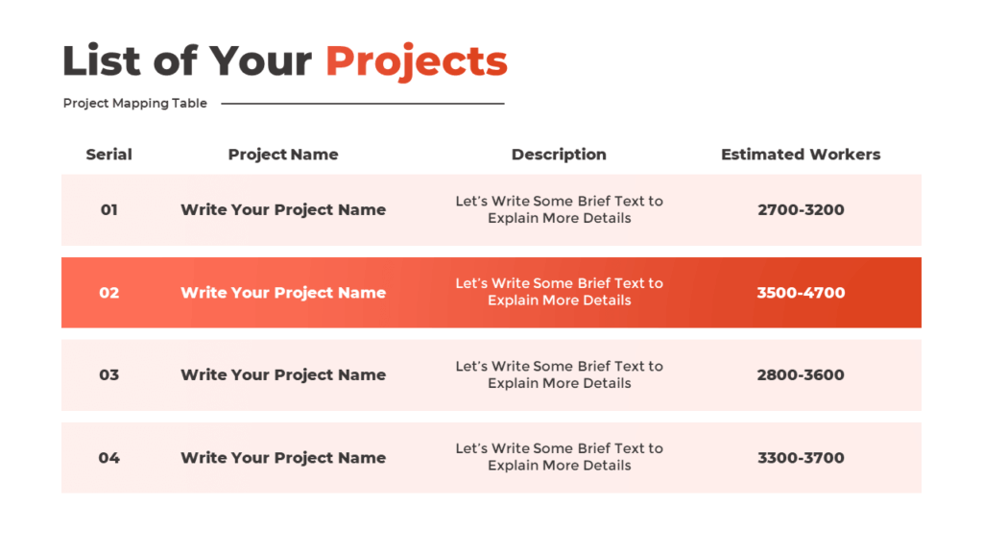Click the description text in row 01
The width and height of the screenshot is (983, 553).
pos(559,209)
